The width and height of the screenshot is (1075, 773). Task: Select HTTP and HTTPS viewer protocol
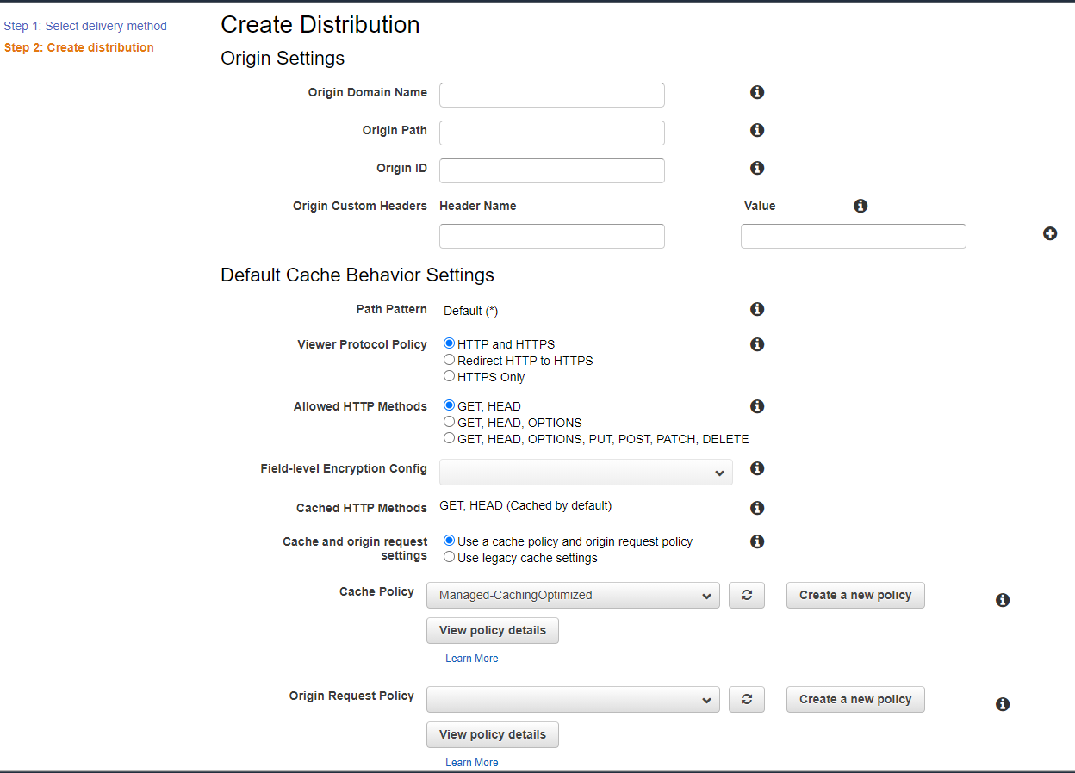[449, 343]
